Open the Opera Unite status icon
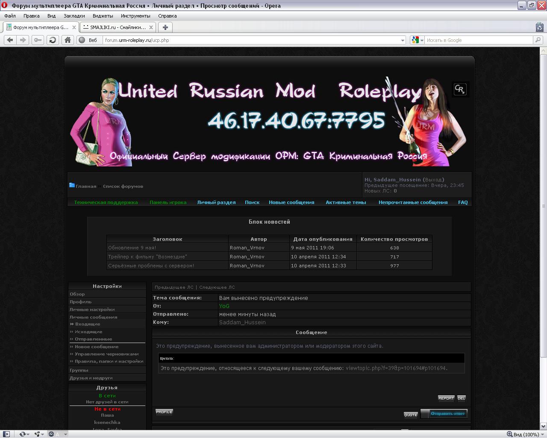Viewport: 547px width, 438px height. (37, 434)
